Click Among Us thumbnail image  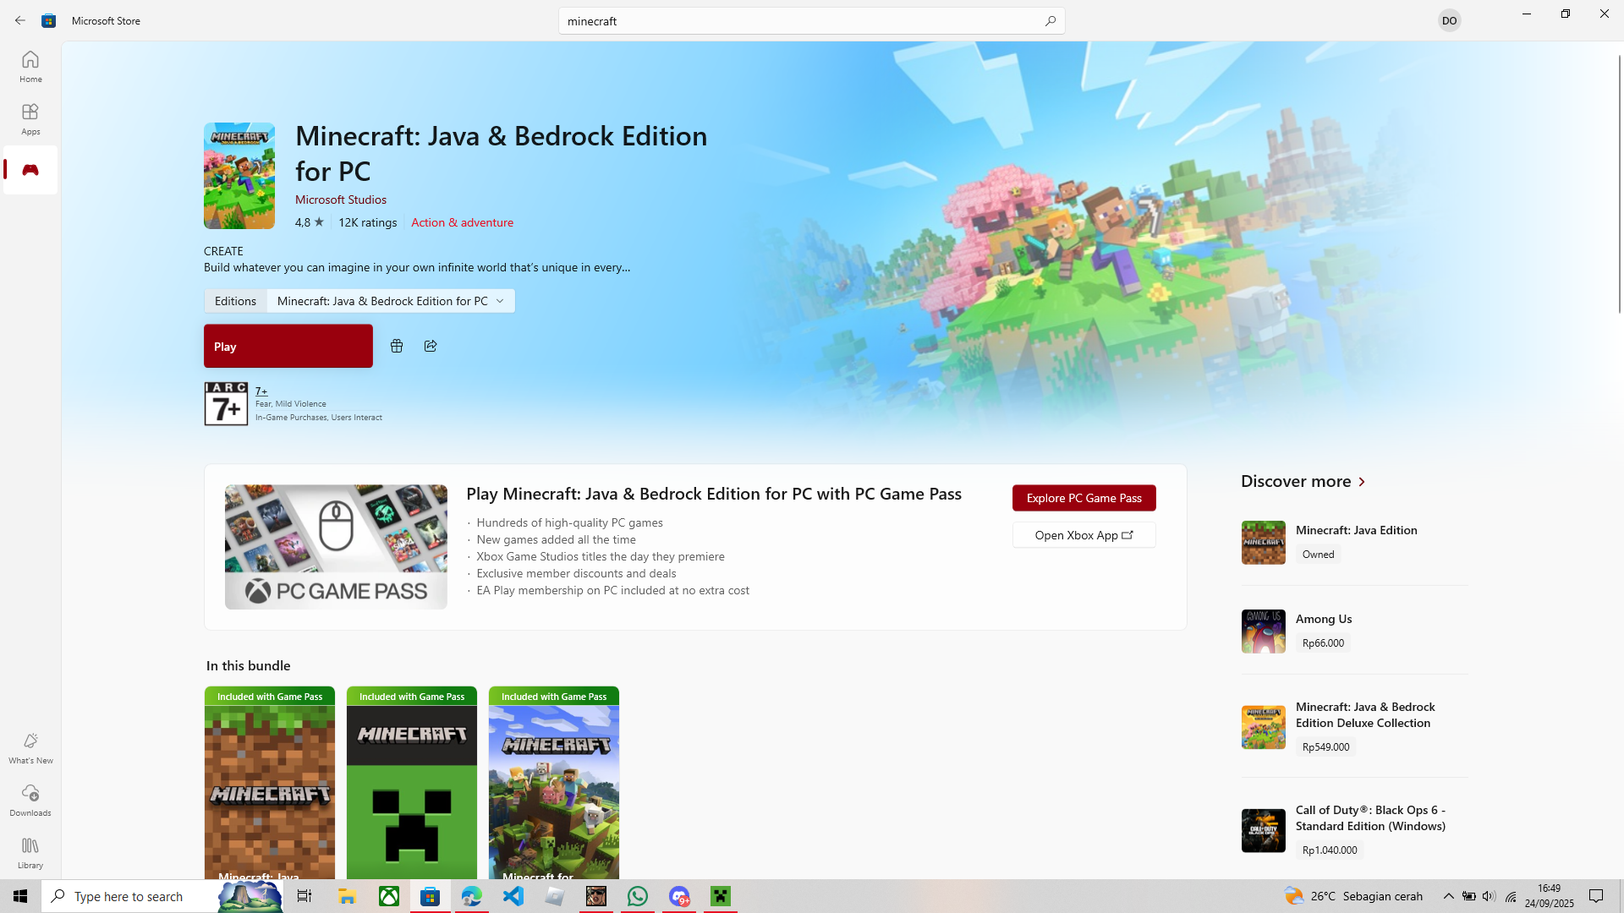click(x=1264, y=631)
